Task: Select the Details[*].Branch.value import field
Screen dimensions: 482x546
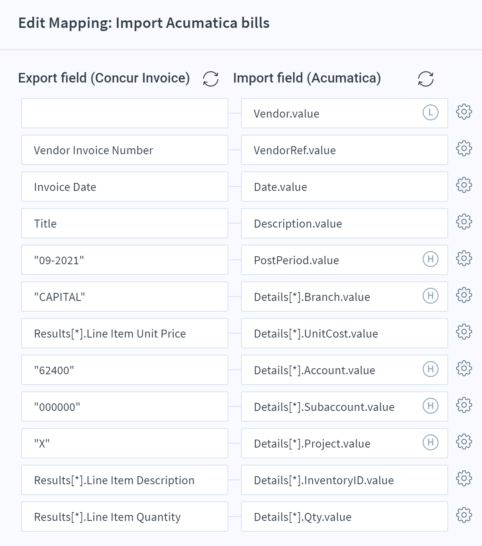Action: pos(345,297)
